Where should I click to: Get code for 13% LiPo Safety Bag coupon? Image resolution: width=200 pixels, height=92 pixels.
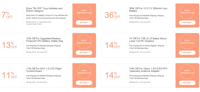(84, 53)
